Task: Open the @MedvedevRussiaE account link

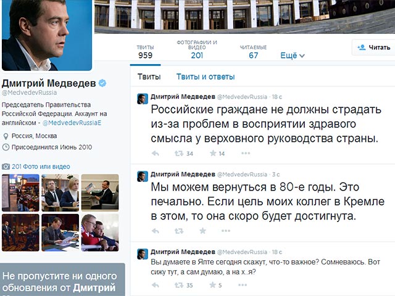Action: pos(72,123)
